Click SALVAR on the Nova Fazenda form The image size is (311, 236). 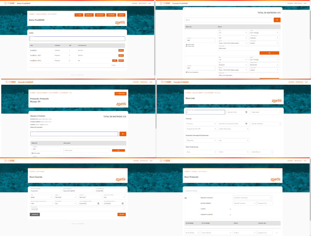coord(122,214)
